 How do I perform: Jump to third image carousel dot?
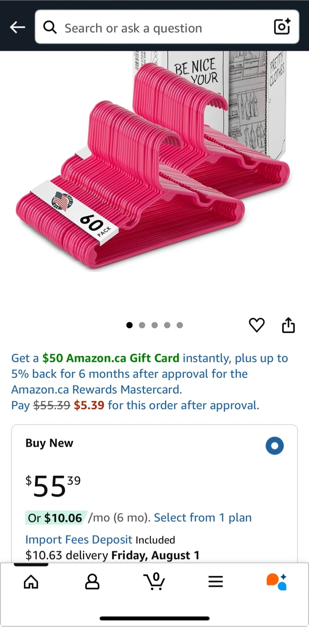(x=154, y=325)
